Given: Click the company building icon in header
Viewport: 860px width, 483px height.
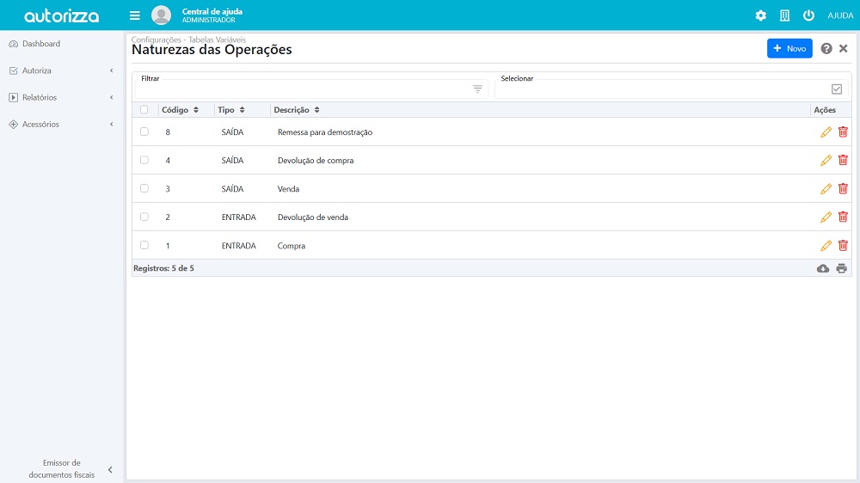Looking at the screenshot, I should pyautogui.click(x=784, y=15).
